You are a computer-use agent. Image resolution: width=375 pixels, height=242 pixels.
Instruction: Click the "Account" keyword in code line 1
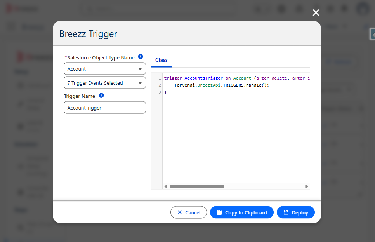coord(242,78)
